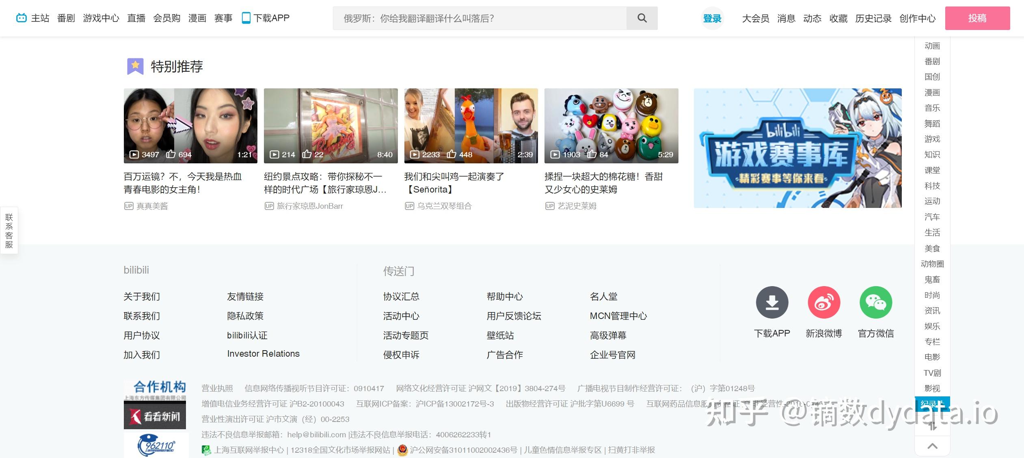Click the 沪公网安备 police badge icon
This screenshot has width=1024, height=458.
click(x=402, y=450)
